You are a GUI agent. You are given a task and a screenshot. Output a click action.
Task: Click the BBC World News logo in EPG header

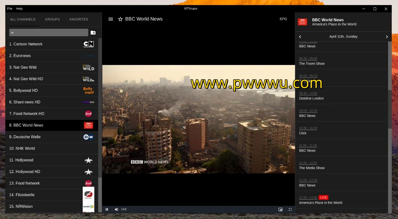point(303,22)
